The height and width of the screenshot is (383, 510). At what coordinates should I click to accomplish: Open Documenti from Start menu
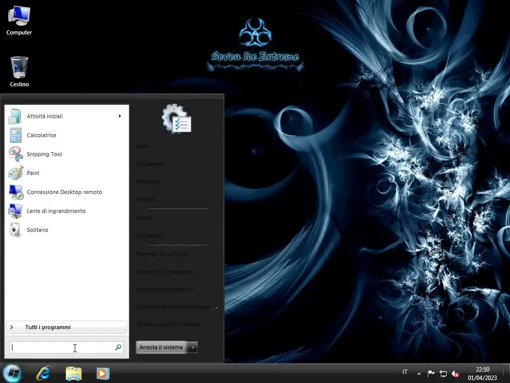click(x=150, y=164)
